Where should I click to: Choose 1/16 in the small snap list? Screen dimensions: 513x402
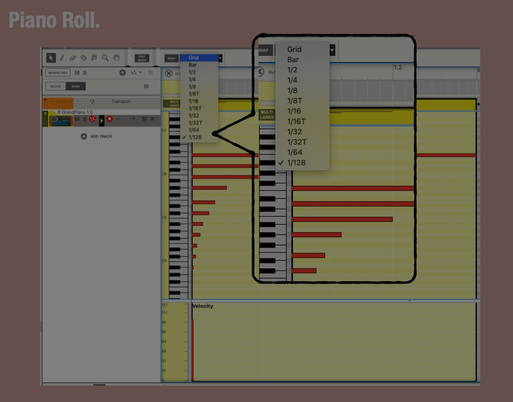click(199, 101)
